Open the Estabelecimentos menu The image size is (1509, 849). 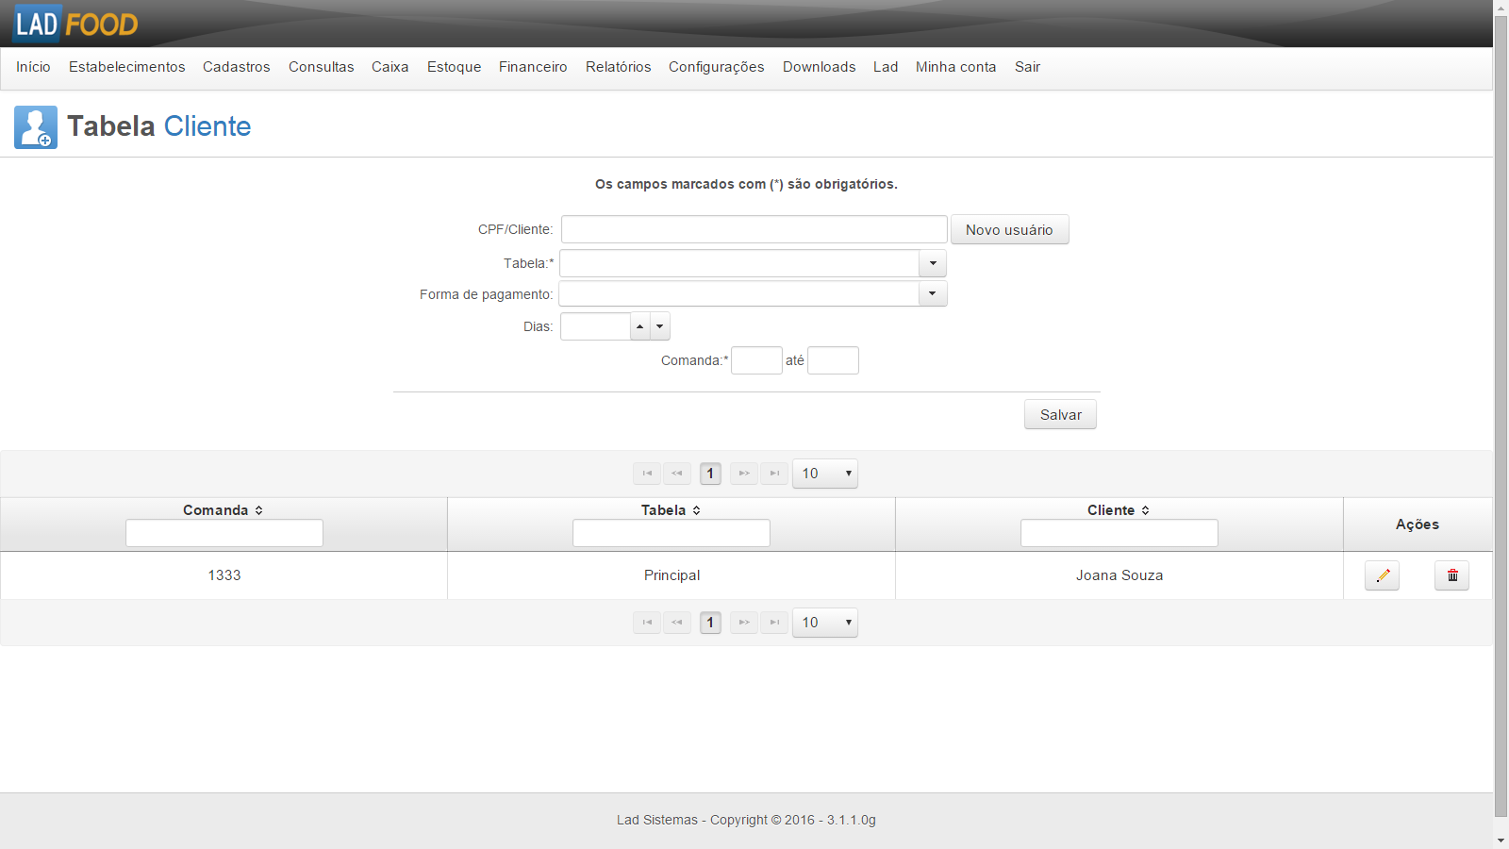point(127,67)
